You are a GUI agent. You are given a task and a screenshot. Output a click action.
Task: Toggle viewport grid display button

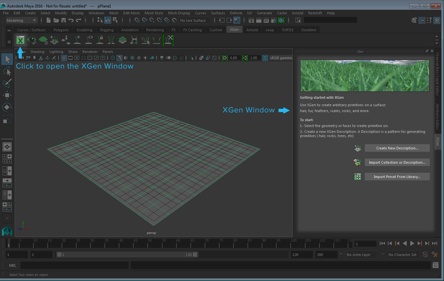click(x=64, y=58)
